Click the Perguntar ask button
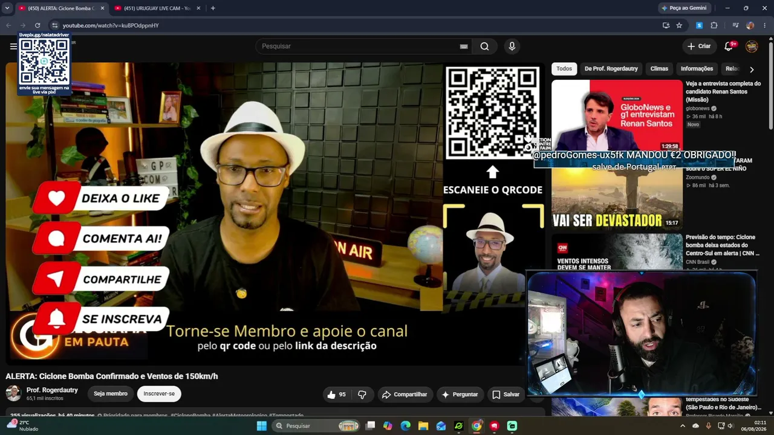The image size is (774, 435). (460, 395)
